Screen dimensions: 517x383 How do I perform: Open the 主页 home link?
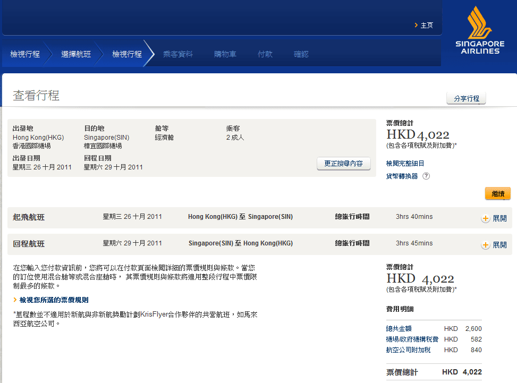tap(427, 25)
